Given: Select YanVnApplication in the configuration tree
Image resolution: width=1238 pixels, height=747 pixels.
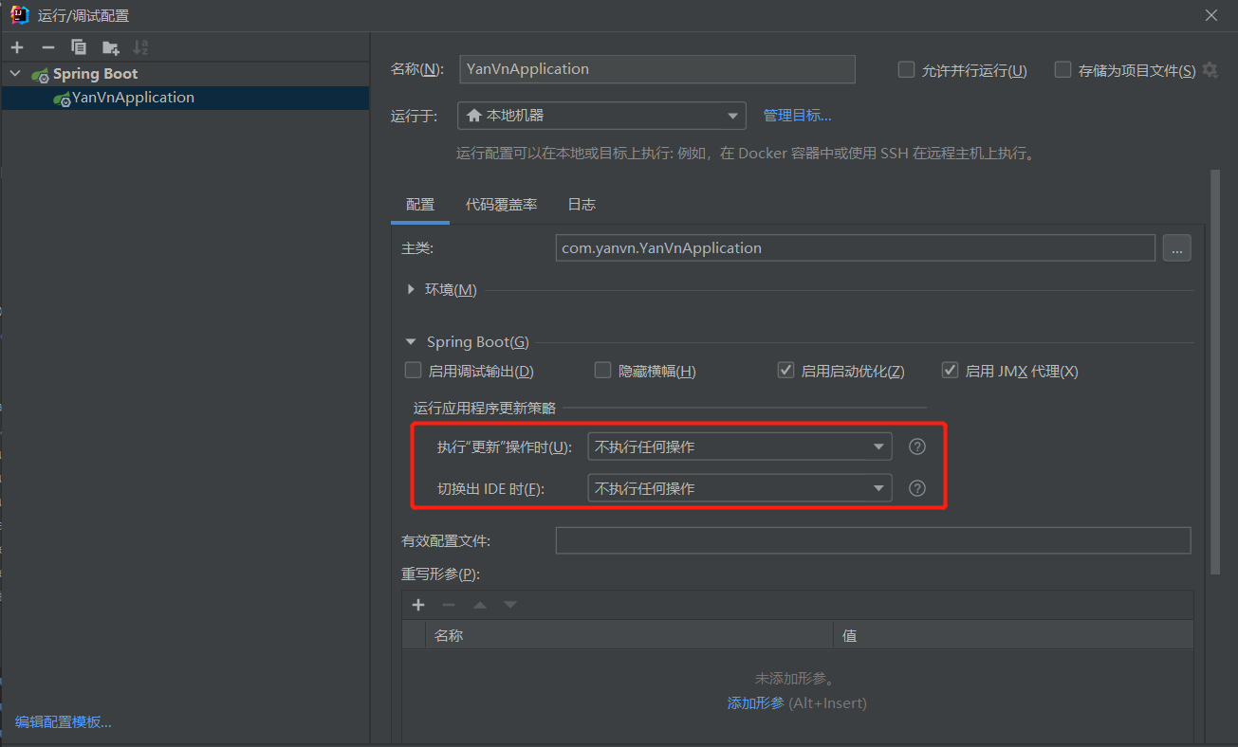Looking at the screenshot, I should 185,98.
